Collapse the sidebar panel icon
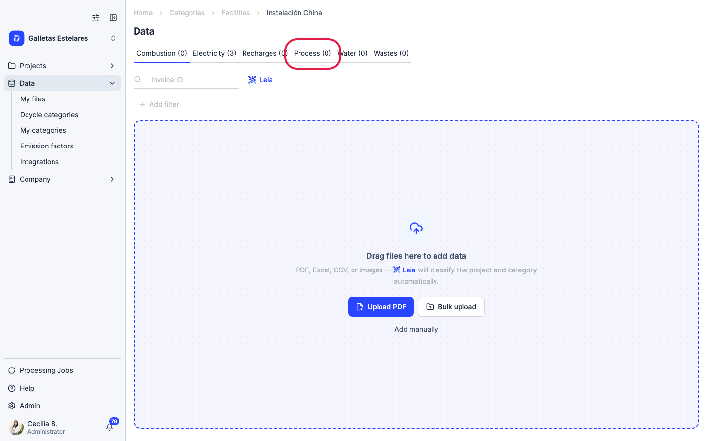707x441 pixels. coord(113,18)
